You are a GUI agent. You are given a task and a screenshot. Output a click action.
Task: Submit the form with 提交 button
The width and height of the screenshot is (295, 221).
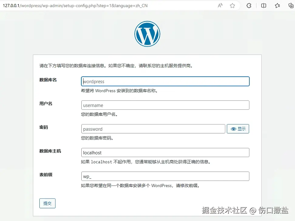(47, 203)
